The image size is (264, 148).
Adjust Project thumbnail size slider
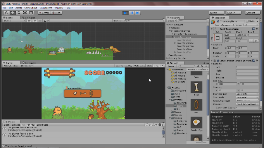coord(202,142)
